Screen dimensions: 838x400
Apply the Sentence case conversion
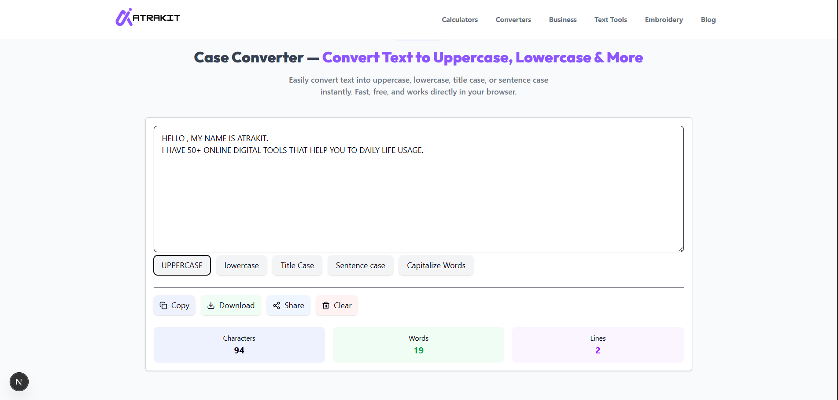point(360,265)
